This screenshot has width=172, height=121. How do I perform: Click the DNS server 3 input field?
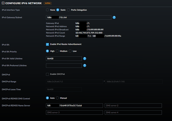(74, 113)
